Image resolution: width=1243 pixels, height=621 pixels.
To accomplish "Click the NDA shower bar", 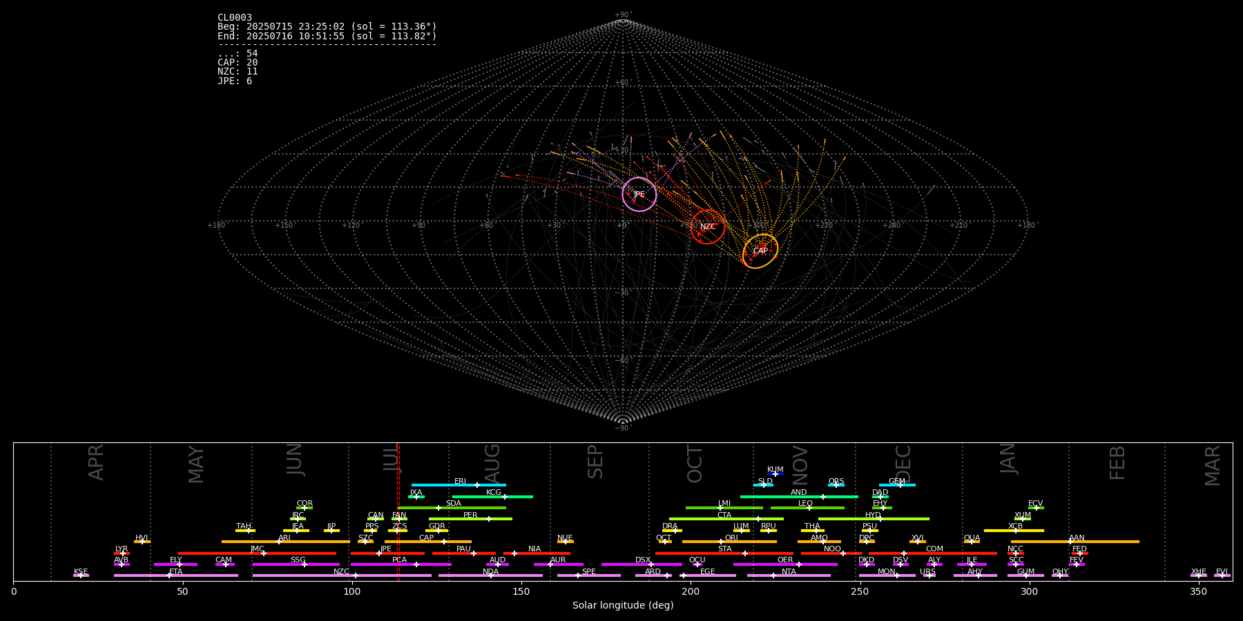I will click(x=490, y=575).
